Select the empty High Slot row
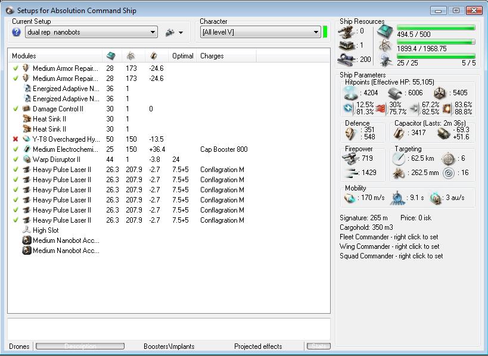 [169, 230]
